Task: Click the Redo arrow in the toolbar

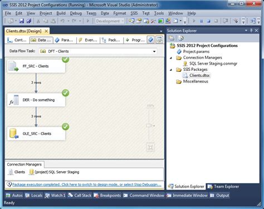Action: point(74,21)
